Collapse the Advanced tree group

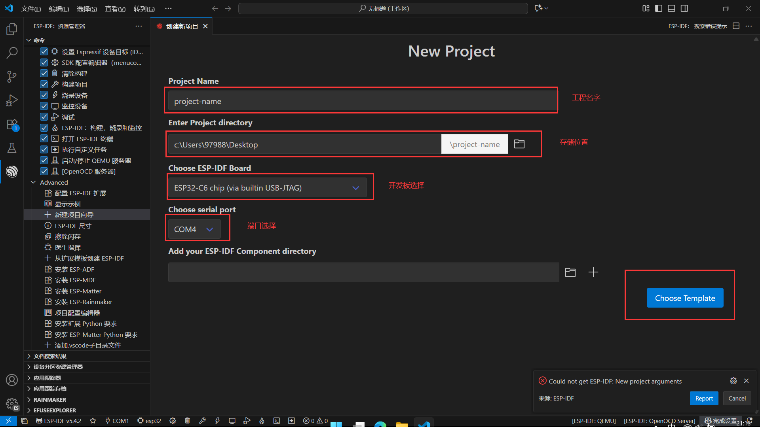[33, 182]
